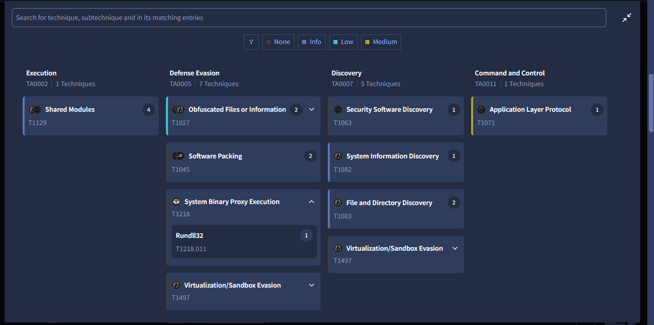Open the Software Packing technique card
Screen dimensions: 654x325
coord(243,162)
